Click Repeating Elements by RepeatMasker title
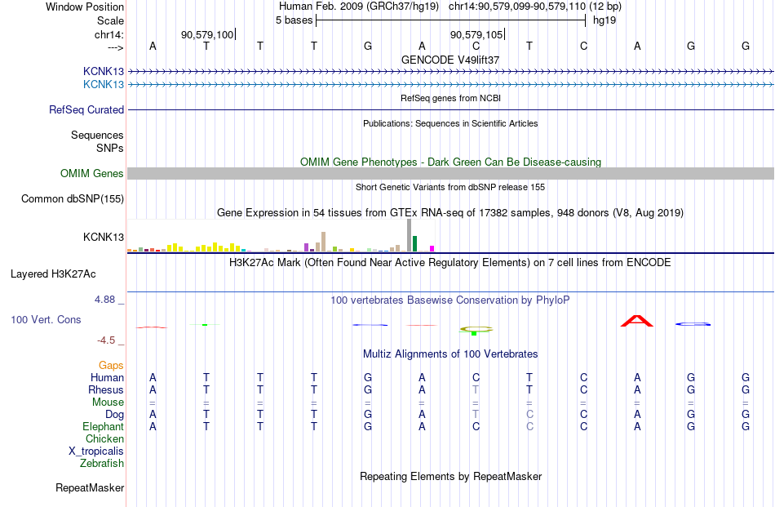The height and width of the screenshot is (507, 775). (x=450, y=476)
